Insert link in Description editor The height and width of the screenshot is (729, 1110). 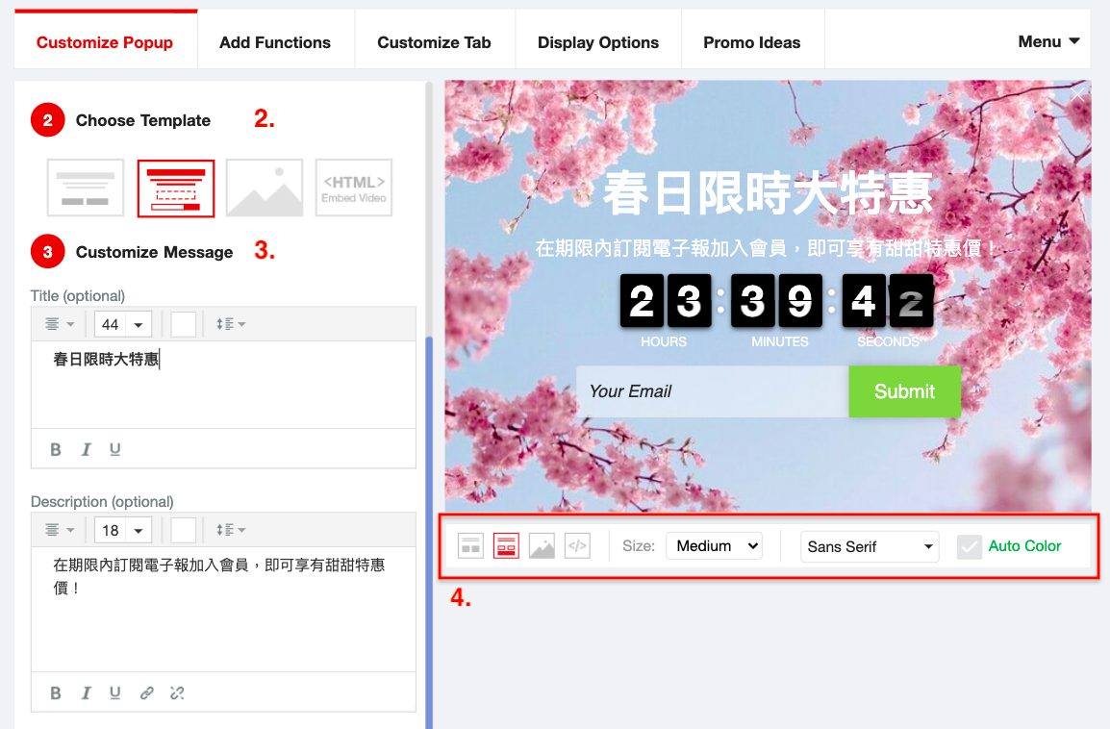[x=146, y=692]
